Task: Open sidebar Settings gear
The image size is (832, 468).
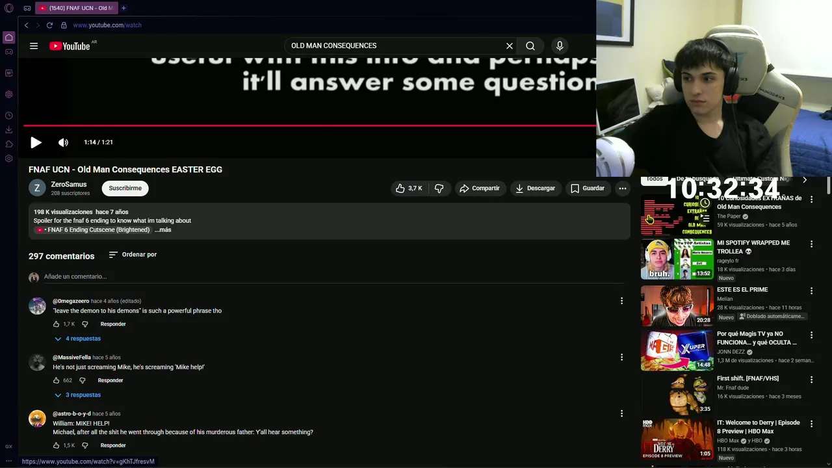Action: click(x=8, y=159)
